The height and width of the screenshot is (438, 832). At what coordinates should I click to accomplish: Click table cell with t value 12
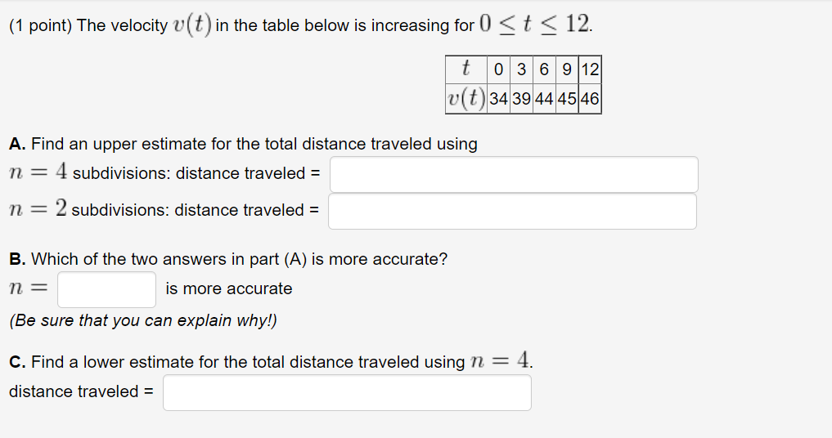590,69
